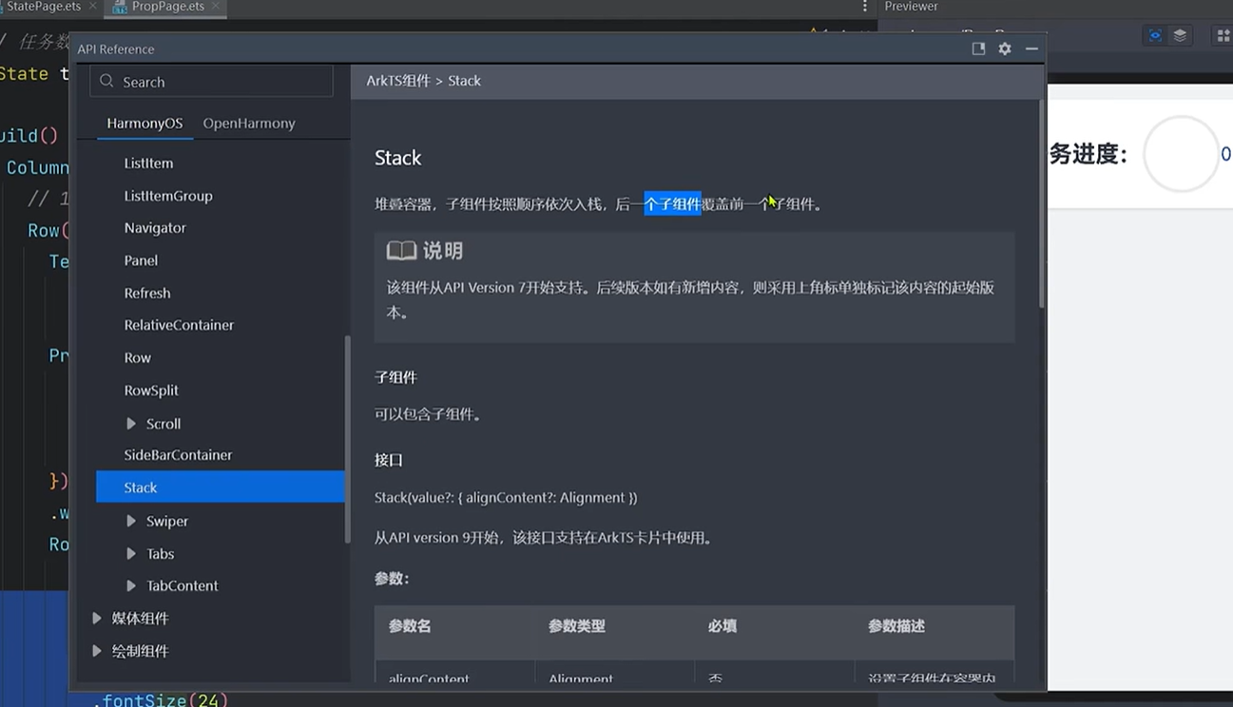Click the circular progress indicator in the Previewer
Screen dimensions: 1233x707
(x=1180, y=154)
